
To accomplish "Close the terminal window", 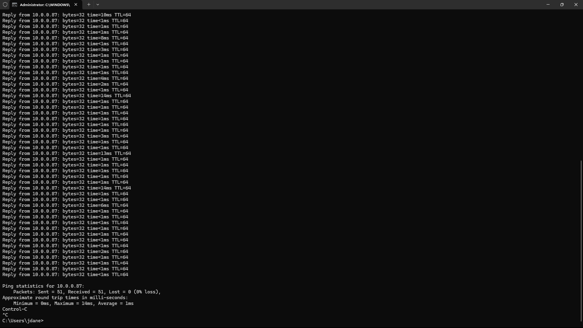I will tap(576, 5).
